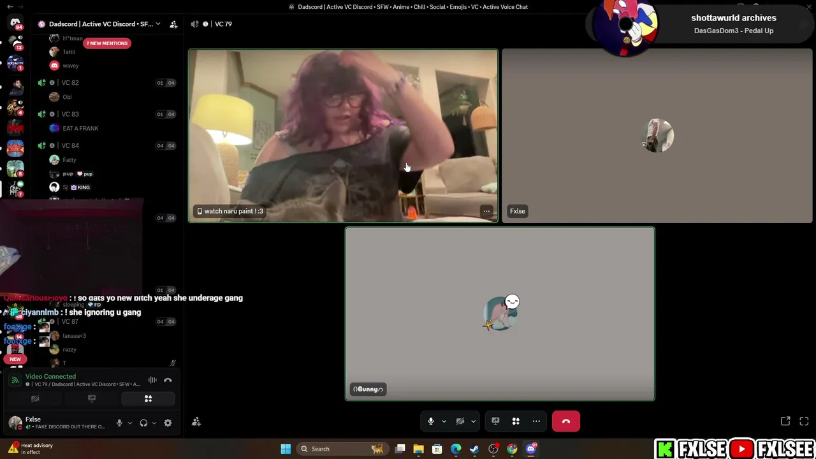This screenshot has height=459, width=816.
Task: Launch Microsoft Edge from the taskbar
Action: point(456,449)
